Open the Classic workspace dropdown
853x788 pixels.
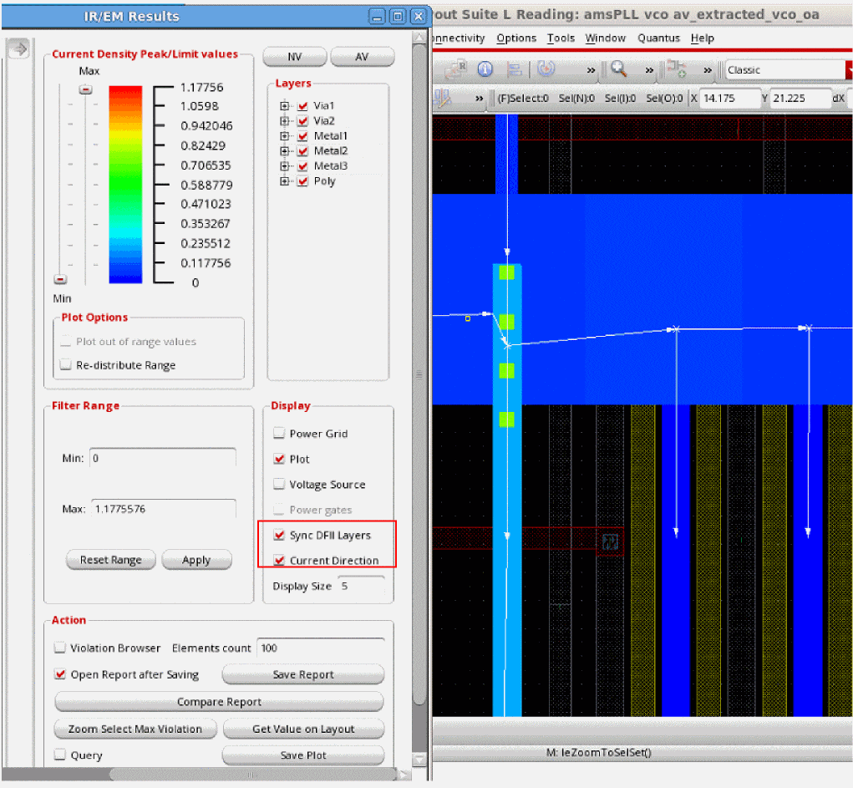pos(785,69)
